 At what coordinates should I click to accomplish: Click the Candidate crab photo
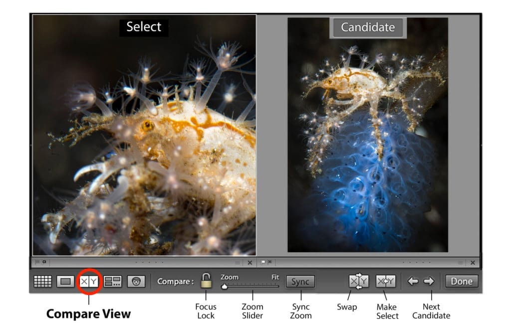(x=368, y=135)
